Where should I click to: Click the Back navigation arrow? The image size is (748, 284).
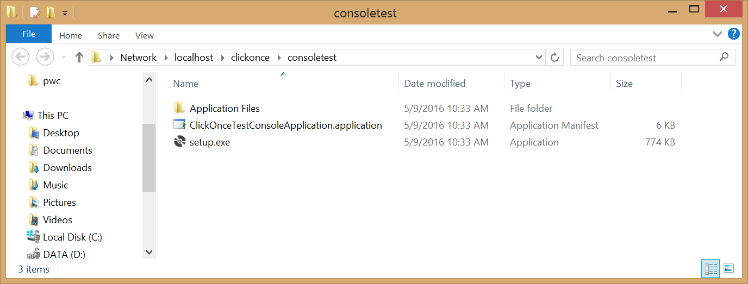20,57
